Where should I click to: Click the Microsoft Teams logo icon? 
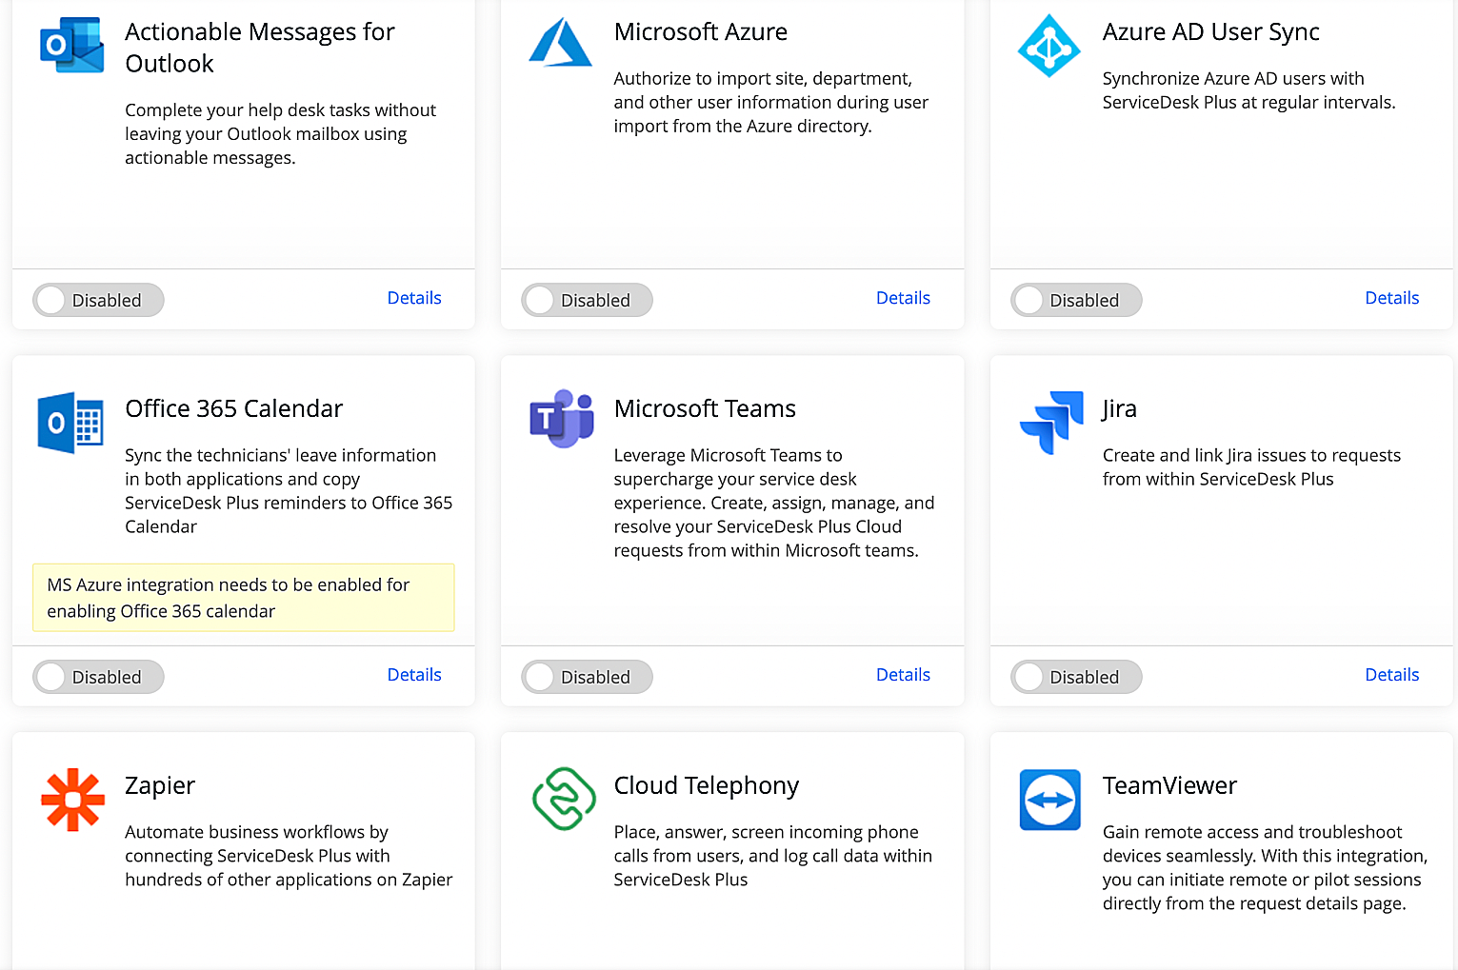pyautogui.click(x=561, y=418)
